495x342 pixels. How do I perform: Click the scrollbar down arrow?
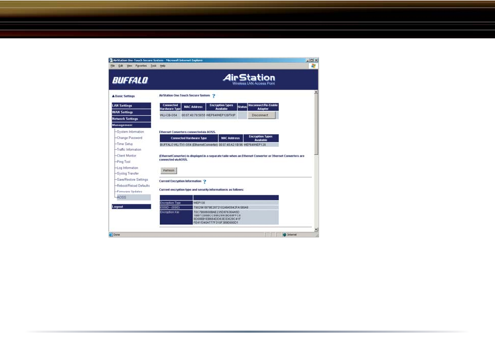click(316, 230)
